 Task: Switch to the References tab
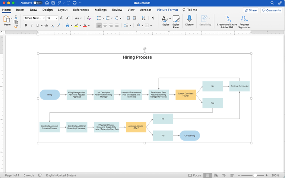pyautogui.click(x=81, y=10)
